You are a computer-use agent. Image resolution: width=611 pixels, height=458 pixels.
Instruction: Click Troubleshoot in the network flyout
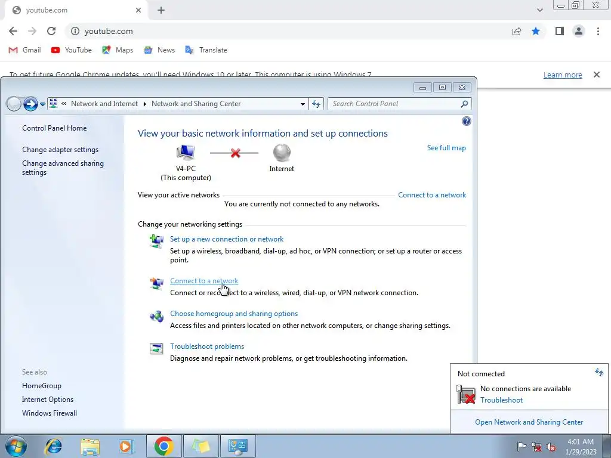pyautogui.click(x=501, y=400)
